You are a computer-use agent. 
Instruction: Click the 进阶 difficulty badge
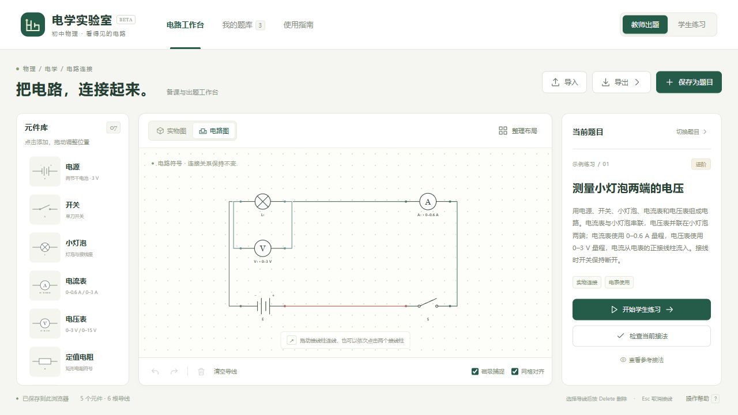tap(701, 164)
